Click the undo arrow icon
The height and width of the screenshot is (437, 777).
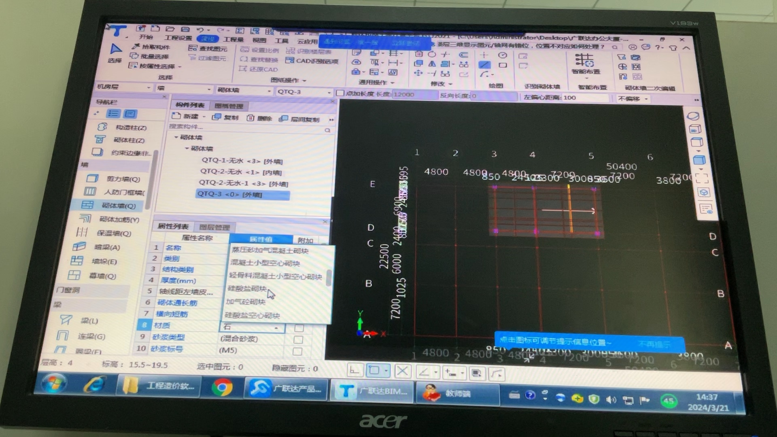[x=200, y=30]
